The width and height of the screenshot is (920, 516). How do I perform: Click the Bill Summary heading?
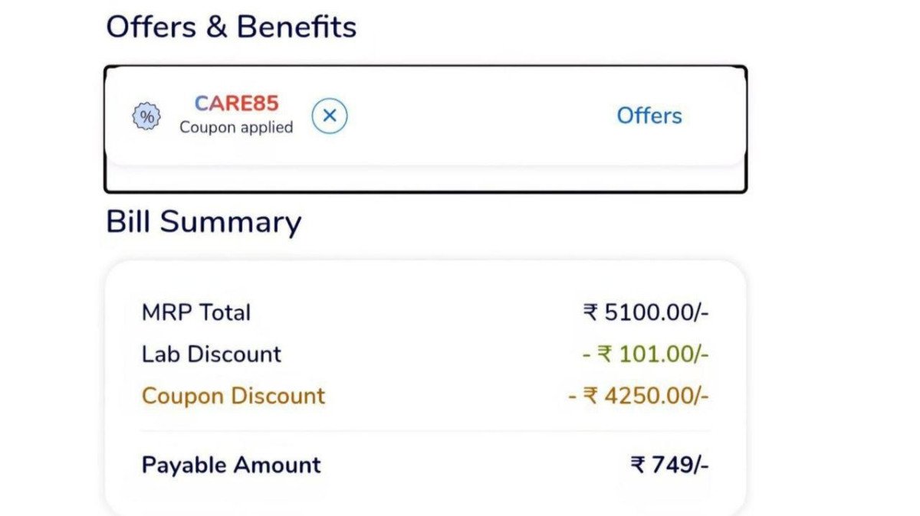click(x=203, y=222)
